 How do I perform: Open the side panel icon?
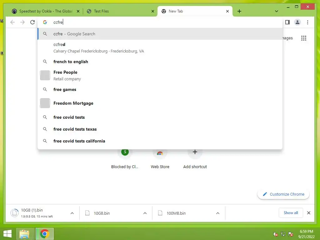point(287,22)
